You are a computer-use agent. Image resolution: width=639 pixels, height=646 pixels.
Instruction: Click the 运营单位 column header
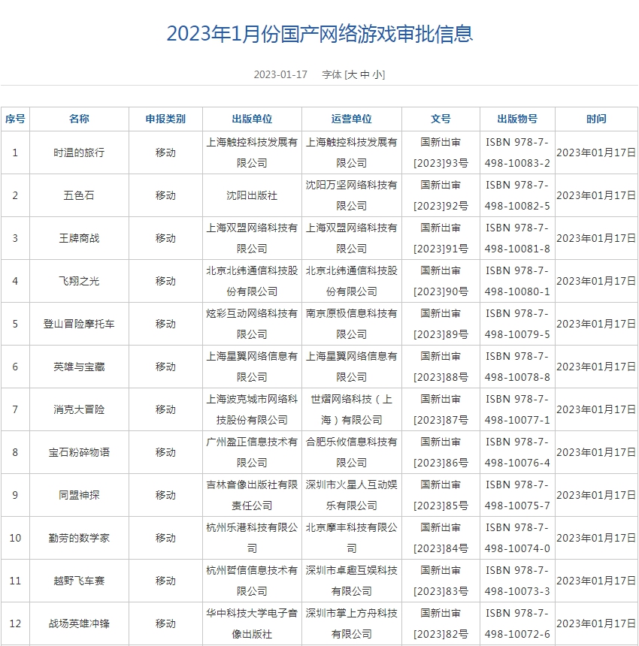tap(352, 119)
